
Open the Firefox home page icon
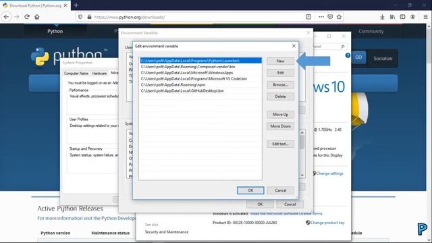pos(37,17)
